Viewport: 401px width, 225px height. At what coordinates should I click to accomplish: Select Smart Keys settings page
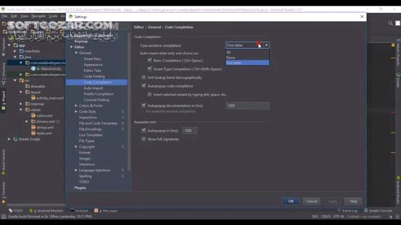(92, 59)
